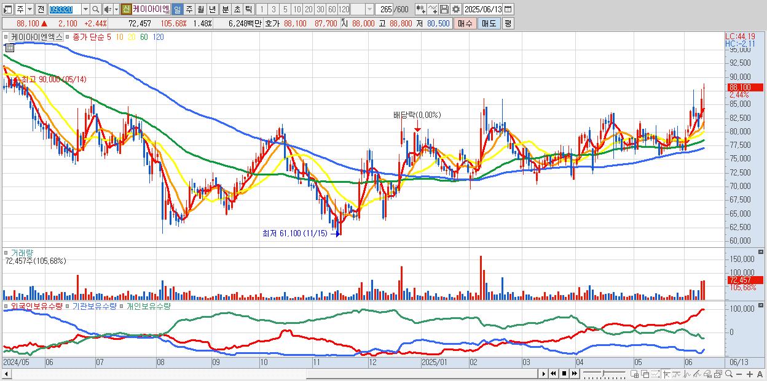Click the 평 button
The image size is (767, 381).
click(508, 23)
